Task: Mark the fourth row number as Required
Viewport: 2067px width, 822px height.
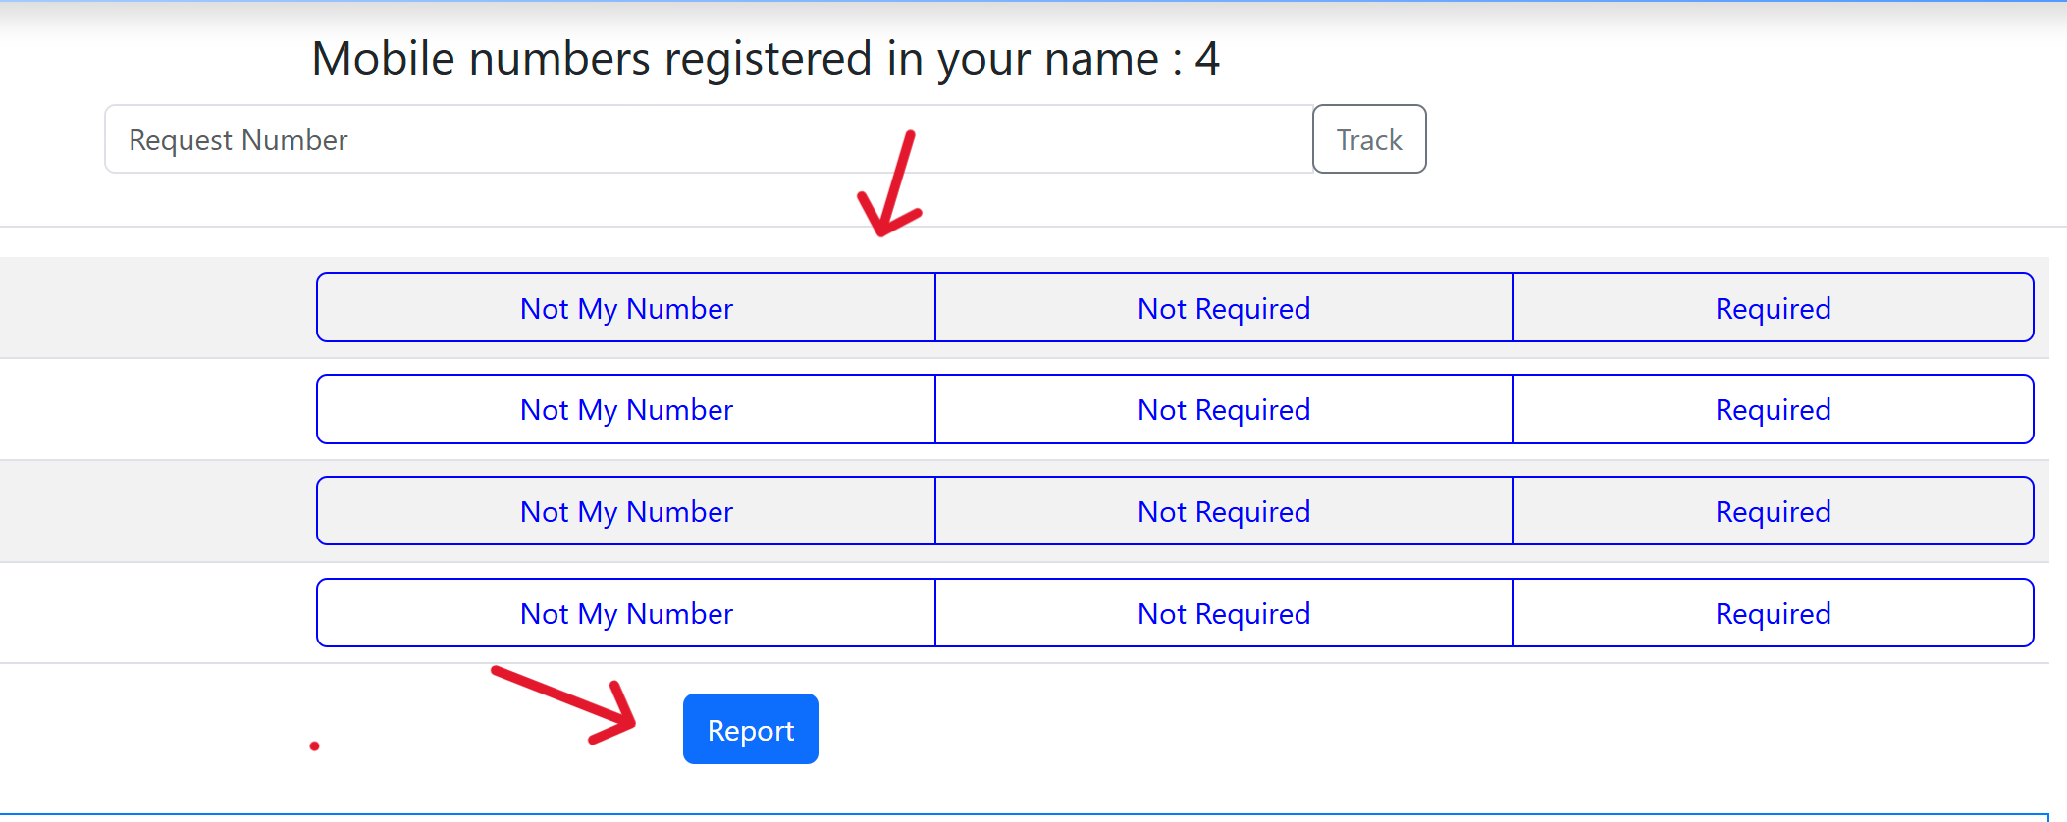Action: 1773,613
